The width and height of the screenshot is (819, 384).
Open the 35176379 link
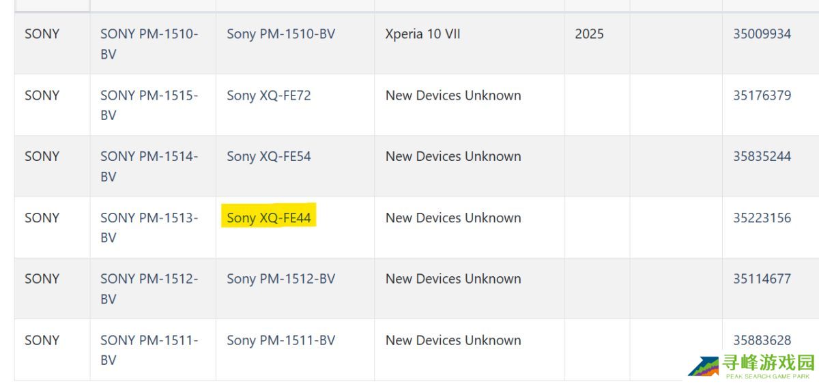[762, 95]
